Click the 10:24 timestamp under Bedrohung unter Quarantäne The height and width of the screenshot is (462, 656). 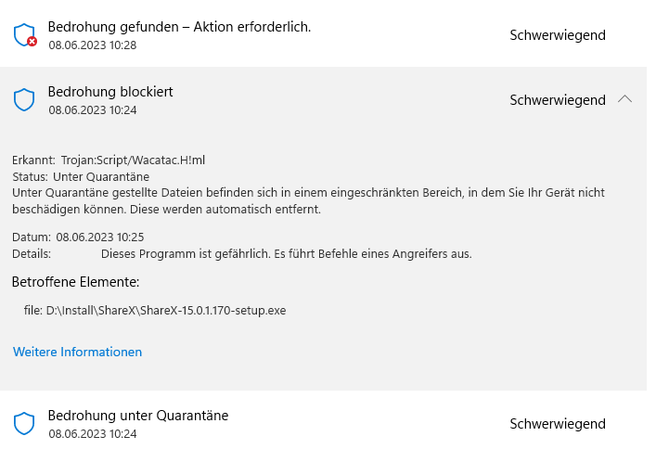[93, 434]
